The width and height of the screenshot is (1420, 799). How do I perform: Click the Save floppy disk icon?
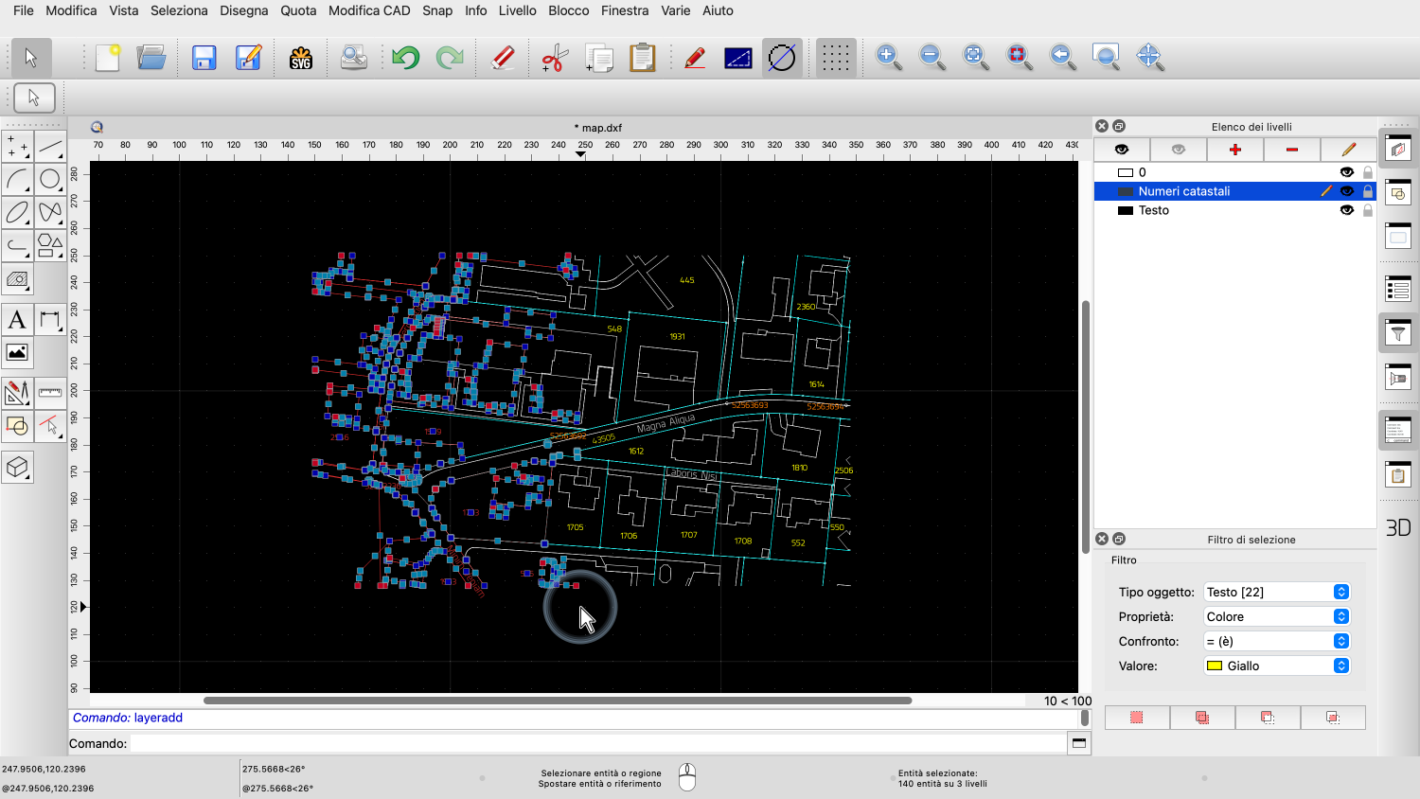(204, 58)
